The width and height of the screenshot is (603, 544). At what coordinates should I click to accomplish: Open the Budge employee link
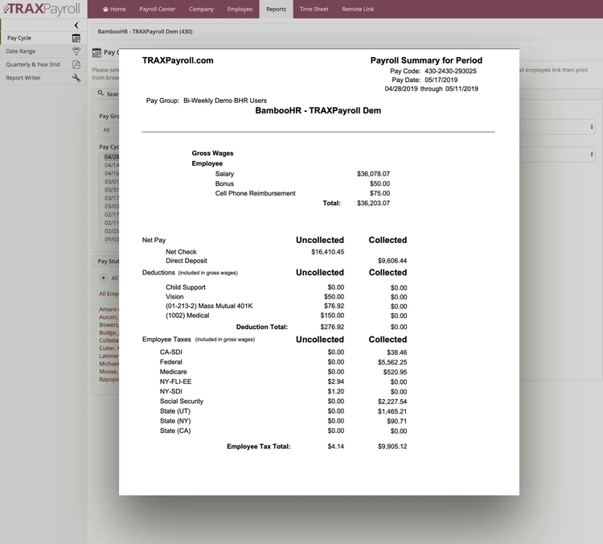click(x=109, y=332)
